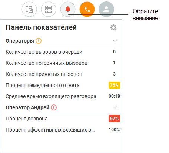Viewport: 169px width, 153px height.
Task: Select row Количество вызовов в очереди
Action: coord(61,52)
